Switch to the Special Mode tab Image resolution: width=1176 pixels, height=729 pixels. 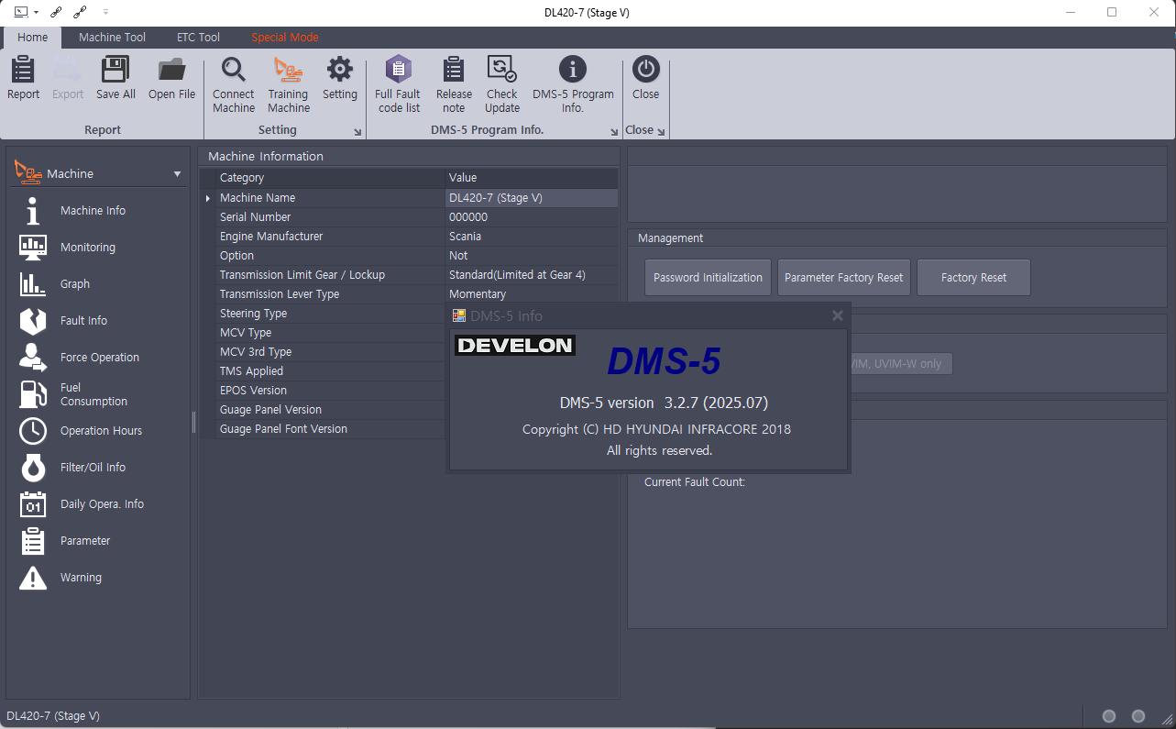tap(285, 38)
